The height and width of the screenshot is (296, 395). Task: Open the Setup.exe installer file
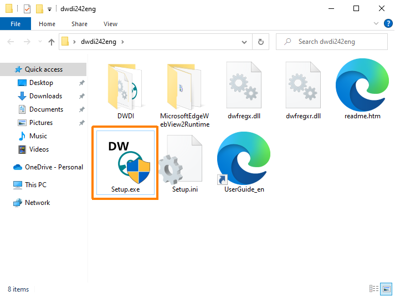click(125, 162)
